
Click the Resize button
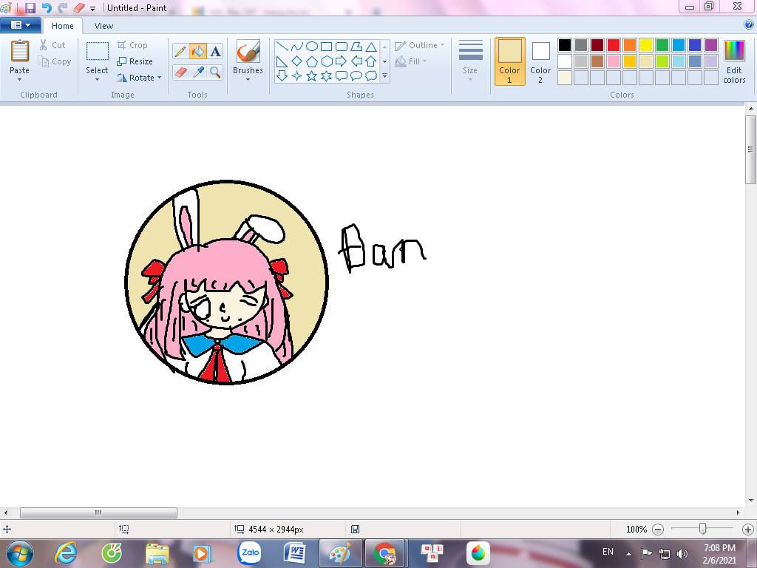[x=135, y=61]
